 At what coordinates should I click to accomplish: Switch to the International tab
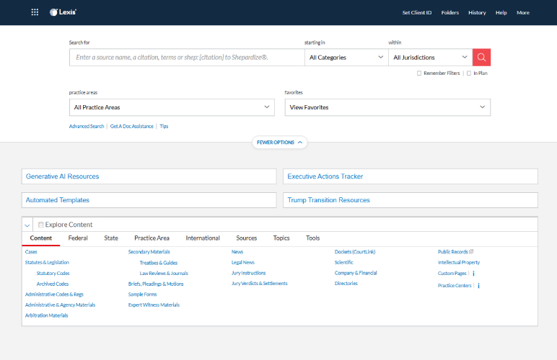click(x=203, y=238)
